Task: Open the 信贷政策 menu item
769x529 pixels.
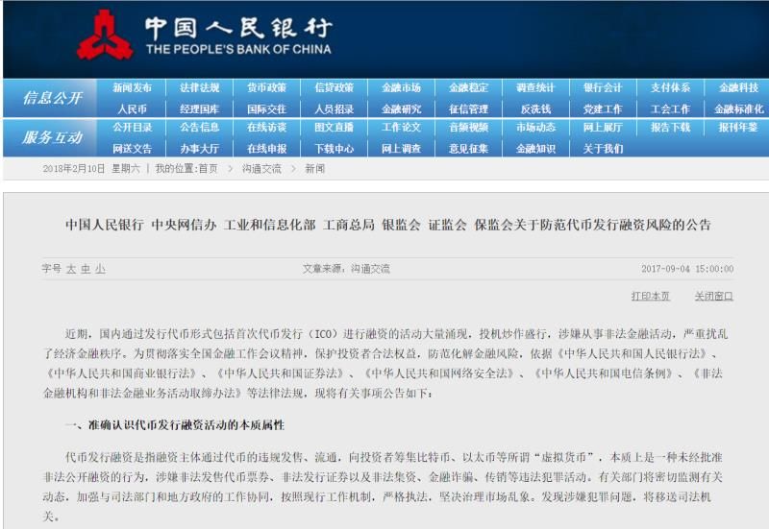Action: (334, 87)
